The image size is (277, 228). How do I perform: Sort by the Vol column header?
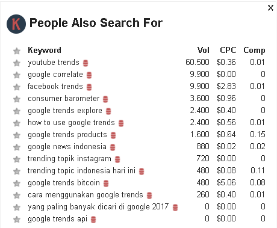pos(203,50)
